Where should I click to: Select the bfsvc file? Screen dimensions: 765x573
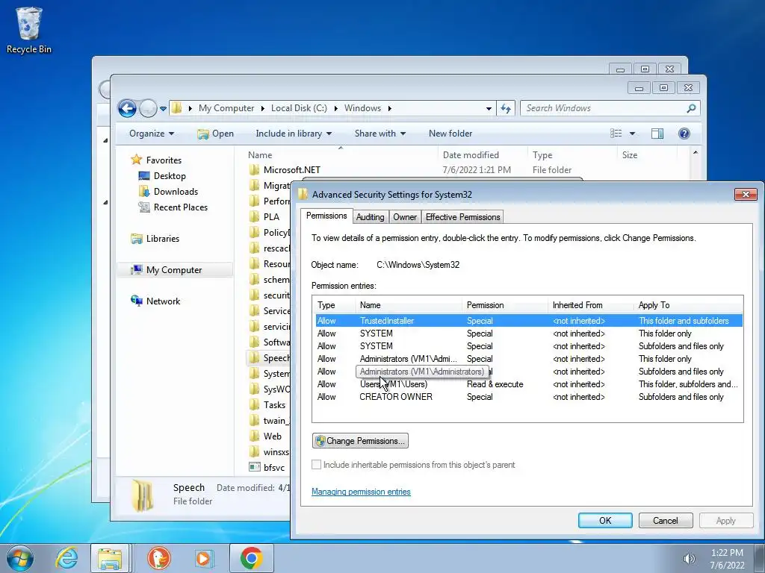click(273, 467)
